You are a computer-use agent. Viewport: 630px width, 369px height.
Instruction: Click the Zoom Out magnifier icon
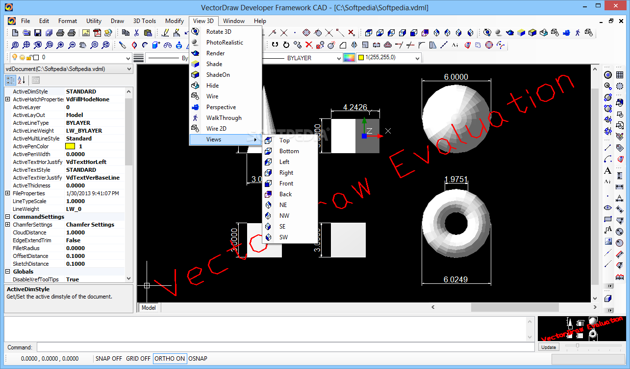(x=72, y=45)
